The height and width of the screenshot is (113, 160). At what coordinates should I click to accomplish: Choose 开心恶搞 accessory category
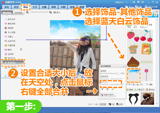click(x=10, y=32)
